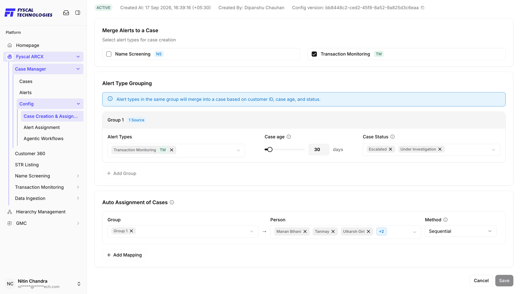The image size is (521, 294).
Task: Show Case age info tooltip icon
Action: (289, 137)
